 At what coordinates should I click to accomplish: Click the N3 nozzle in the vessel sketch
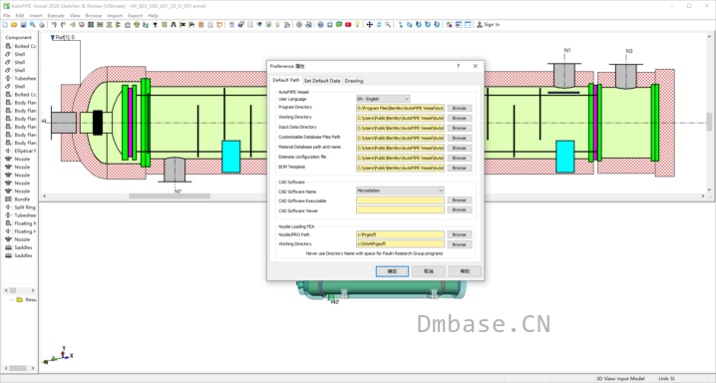pyautogui.click(x=625, y=76)
